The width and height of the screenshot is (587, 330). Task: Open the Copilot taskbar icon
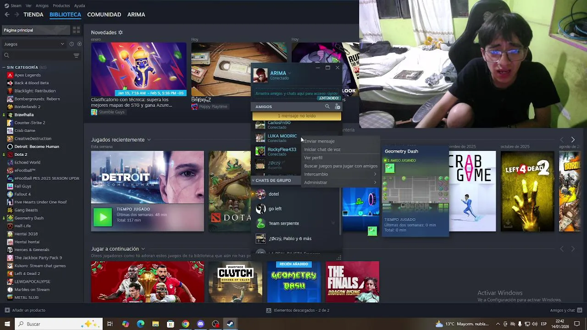(125, 324)
